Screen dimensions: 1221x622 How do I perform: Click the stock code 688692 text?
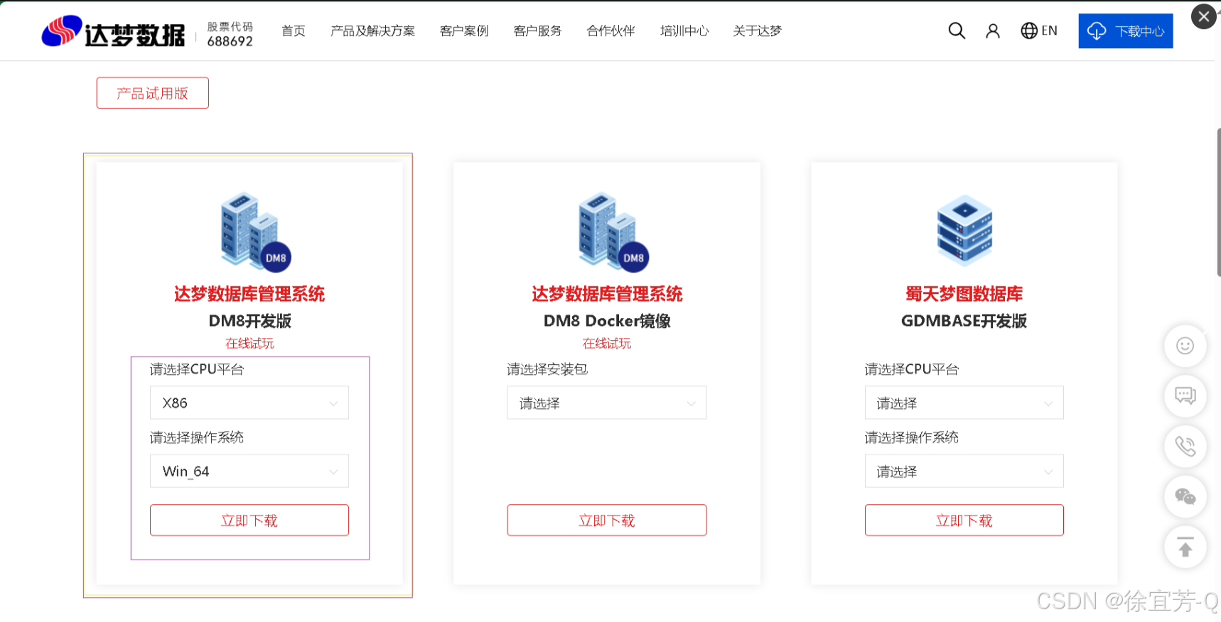(x=230, y=41)
